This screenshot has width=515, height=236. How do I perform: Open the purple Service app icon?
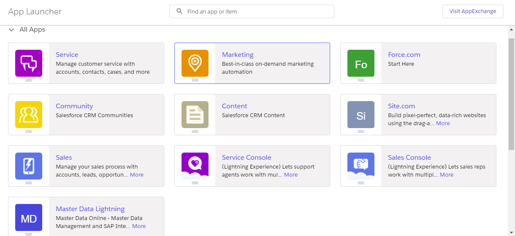click(x=29, y=63)
